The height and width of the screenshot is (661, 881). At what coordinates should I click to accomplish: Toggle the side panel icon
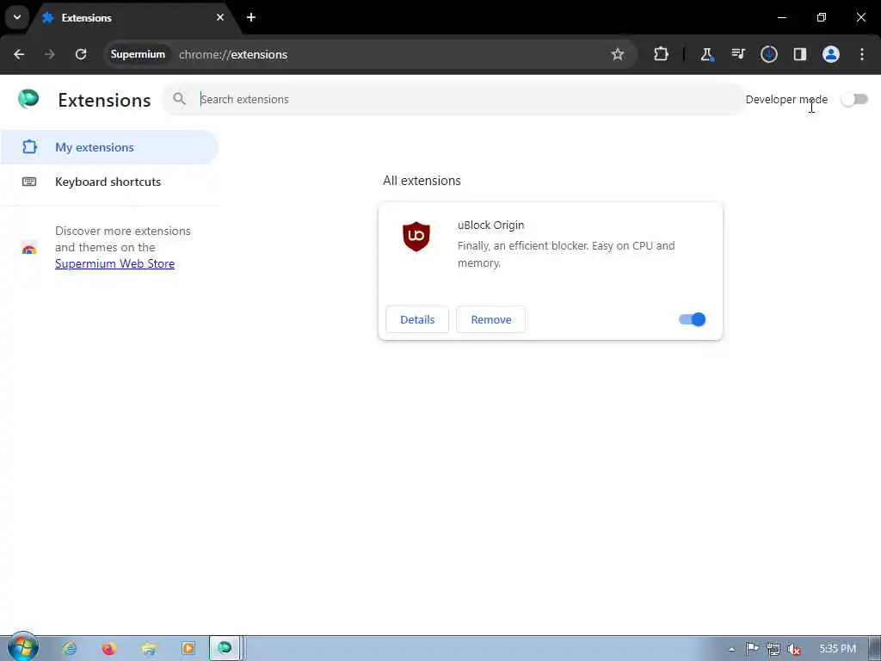799,54
